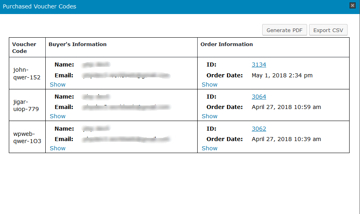The height and width of the screenshot is (214, 360).
Task: Show buyer details for john-qwer-152 voucher
Action: tap(57, 85)
